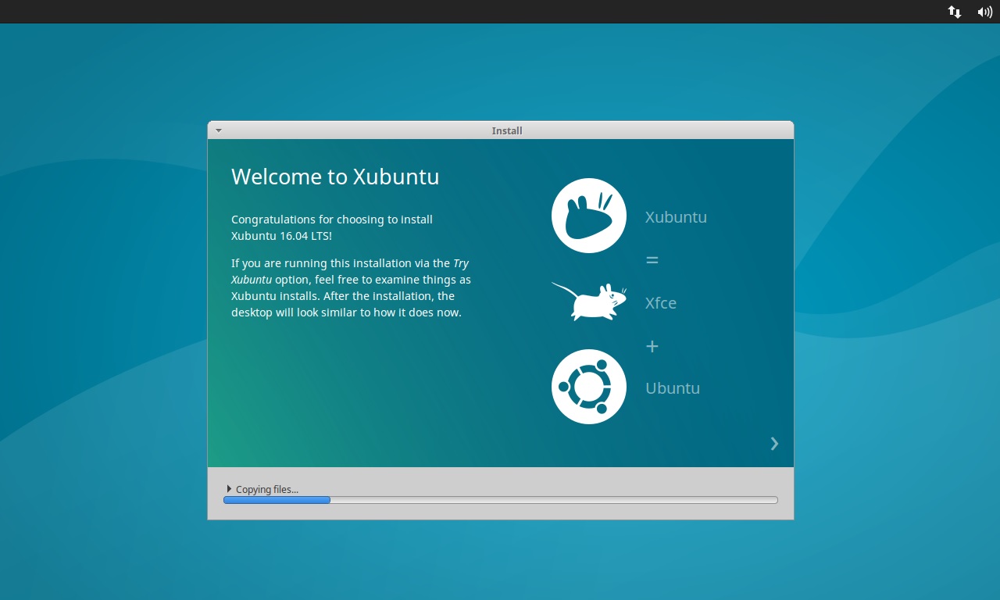Screen dimensions: 1000x600
Task: Open the Install window menu arrow
Action: [219, 130]
